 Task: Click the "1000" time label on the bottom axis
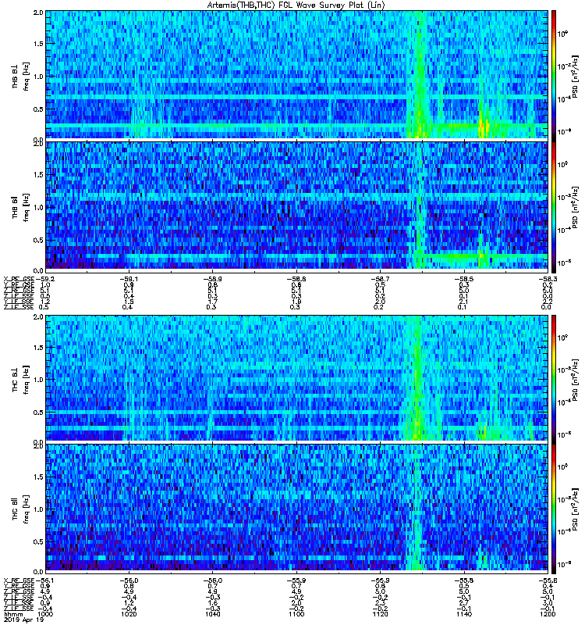coord(45,614)
